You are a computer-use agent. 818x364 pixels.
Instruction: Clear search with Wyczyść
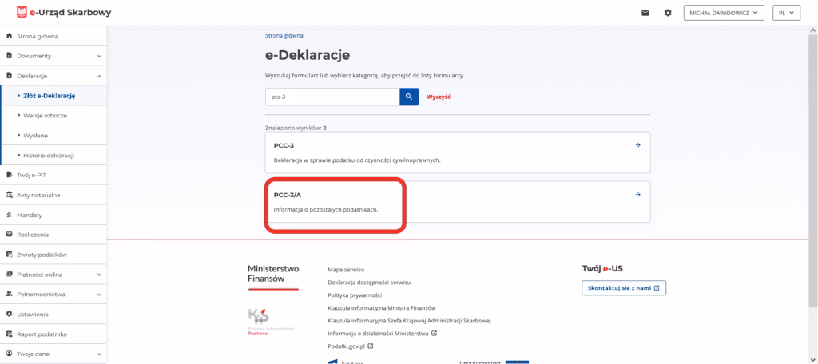[439, 97]
